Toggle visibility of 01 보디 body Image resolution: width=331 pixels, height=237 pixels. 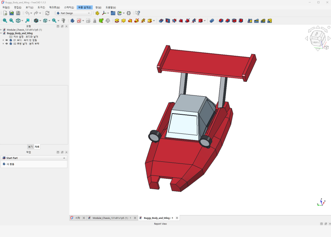(x=7, y=40)
